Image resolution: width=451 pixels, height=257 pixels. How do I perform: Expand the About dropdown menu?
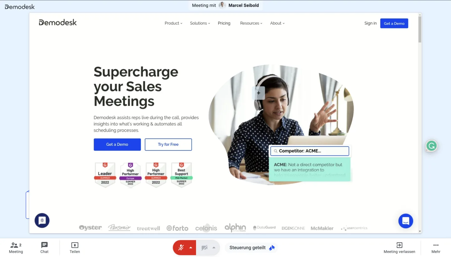coord(277,23)
